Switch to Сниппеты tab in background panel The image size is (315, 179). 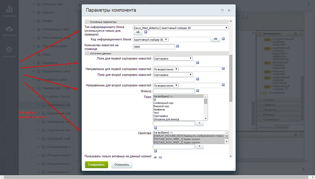(x=281, y=127)
